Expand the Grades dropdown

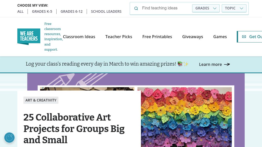[x=206, y=8]
